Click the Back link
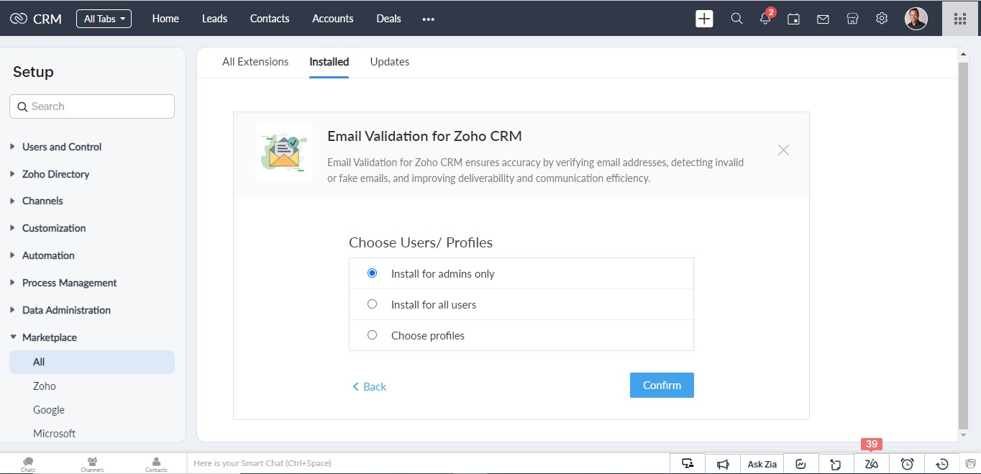Image resolution: width=981 pixels, height=474 pixels. point(369,387)
